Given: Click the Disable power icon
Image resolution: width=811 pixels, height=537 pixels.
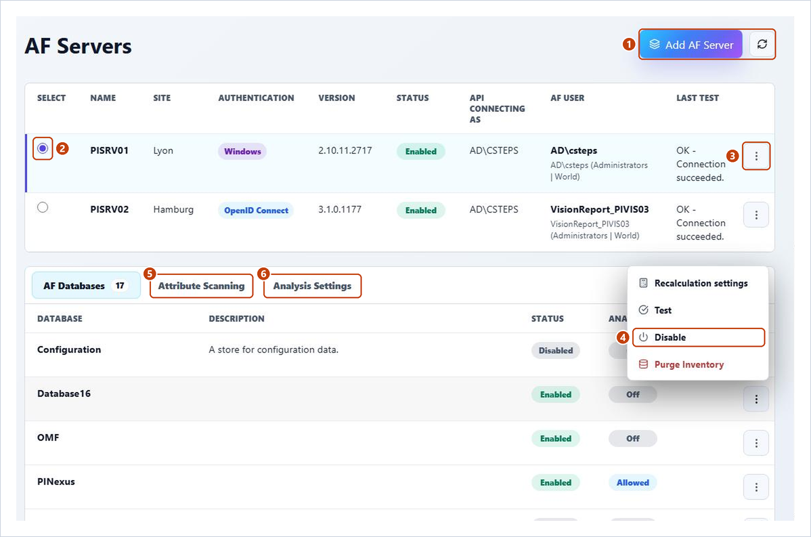Looking at the screenshot, I should click(x=643, y=337).
